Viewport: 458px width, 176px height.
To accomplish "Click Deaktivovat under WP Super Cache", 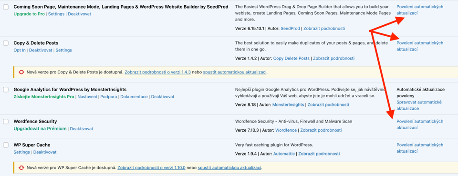I will 45,152.
